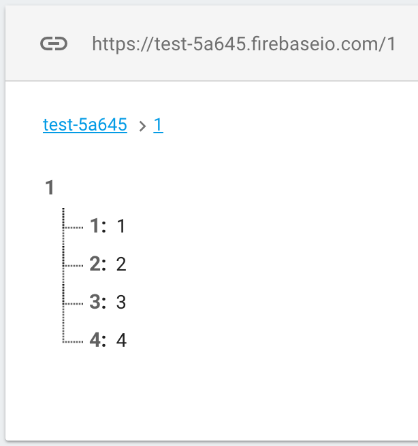
Task: Click the vertical dotted tree branch line
Action: tap(63, 275)
